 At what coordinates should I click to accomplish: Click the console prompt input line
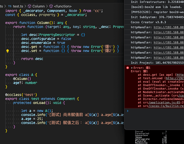156,111
